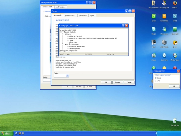Collapse the Table of Contents tree node
This screenshot has height=136, width=181.
tap(61, 32)
